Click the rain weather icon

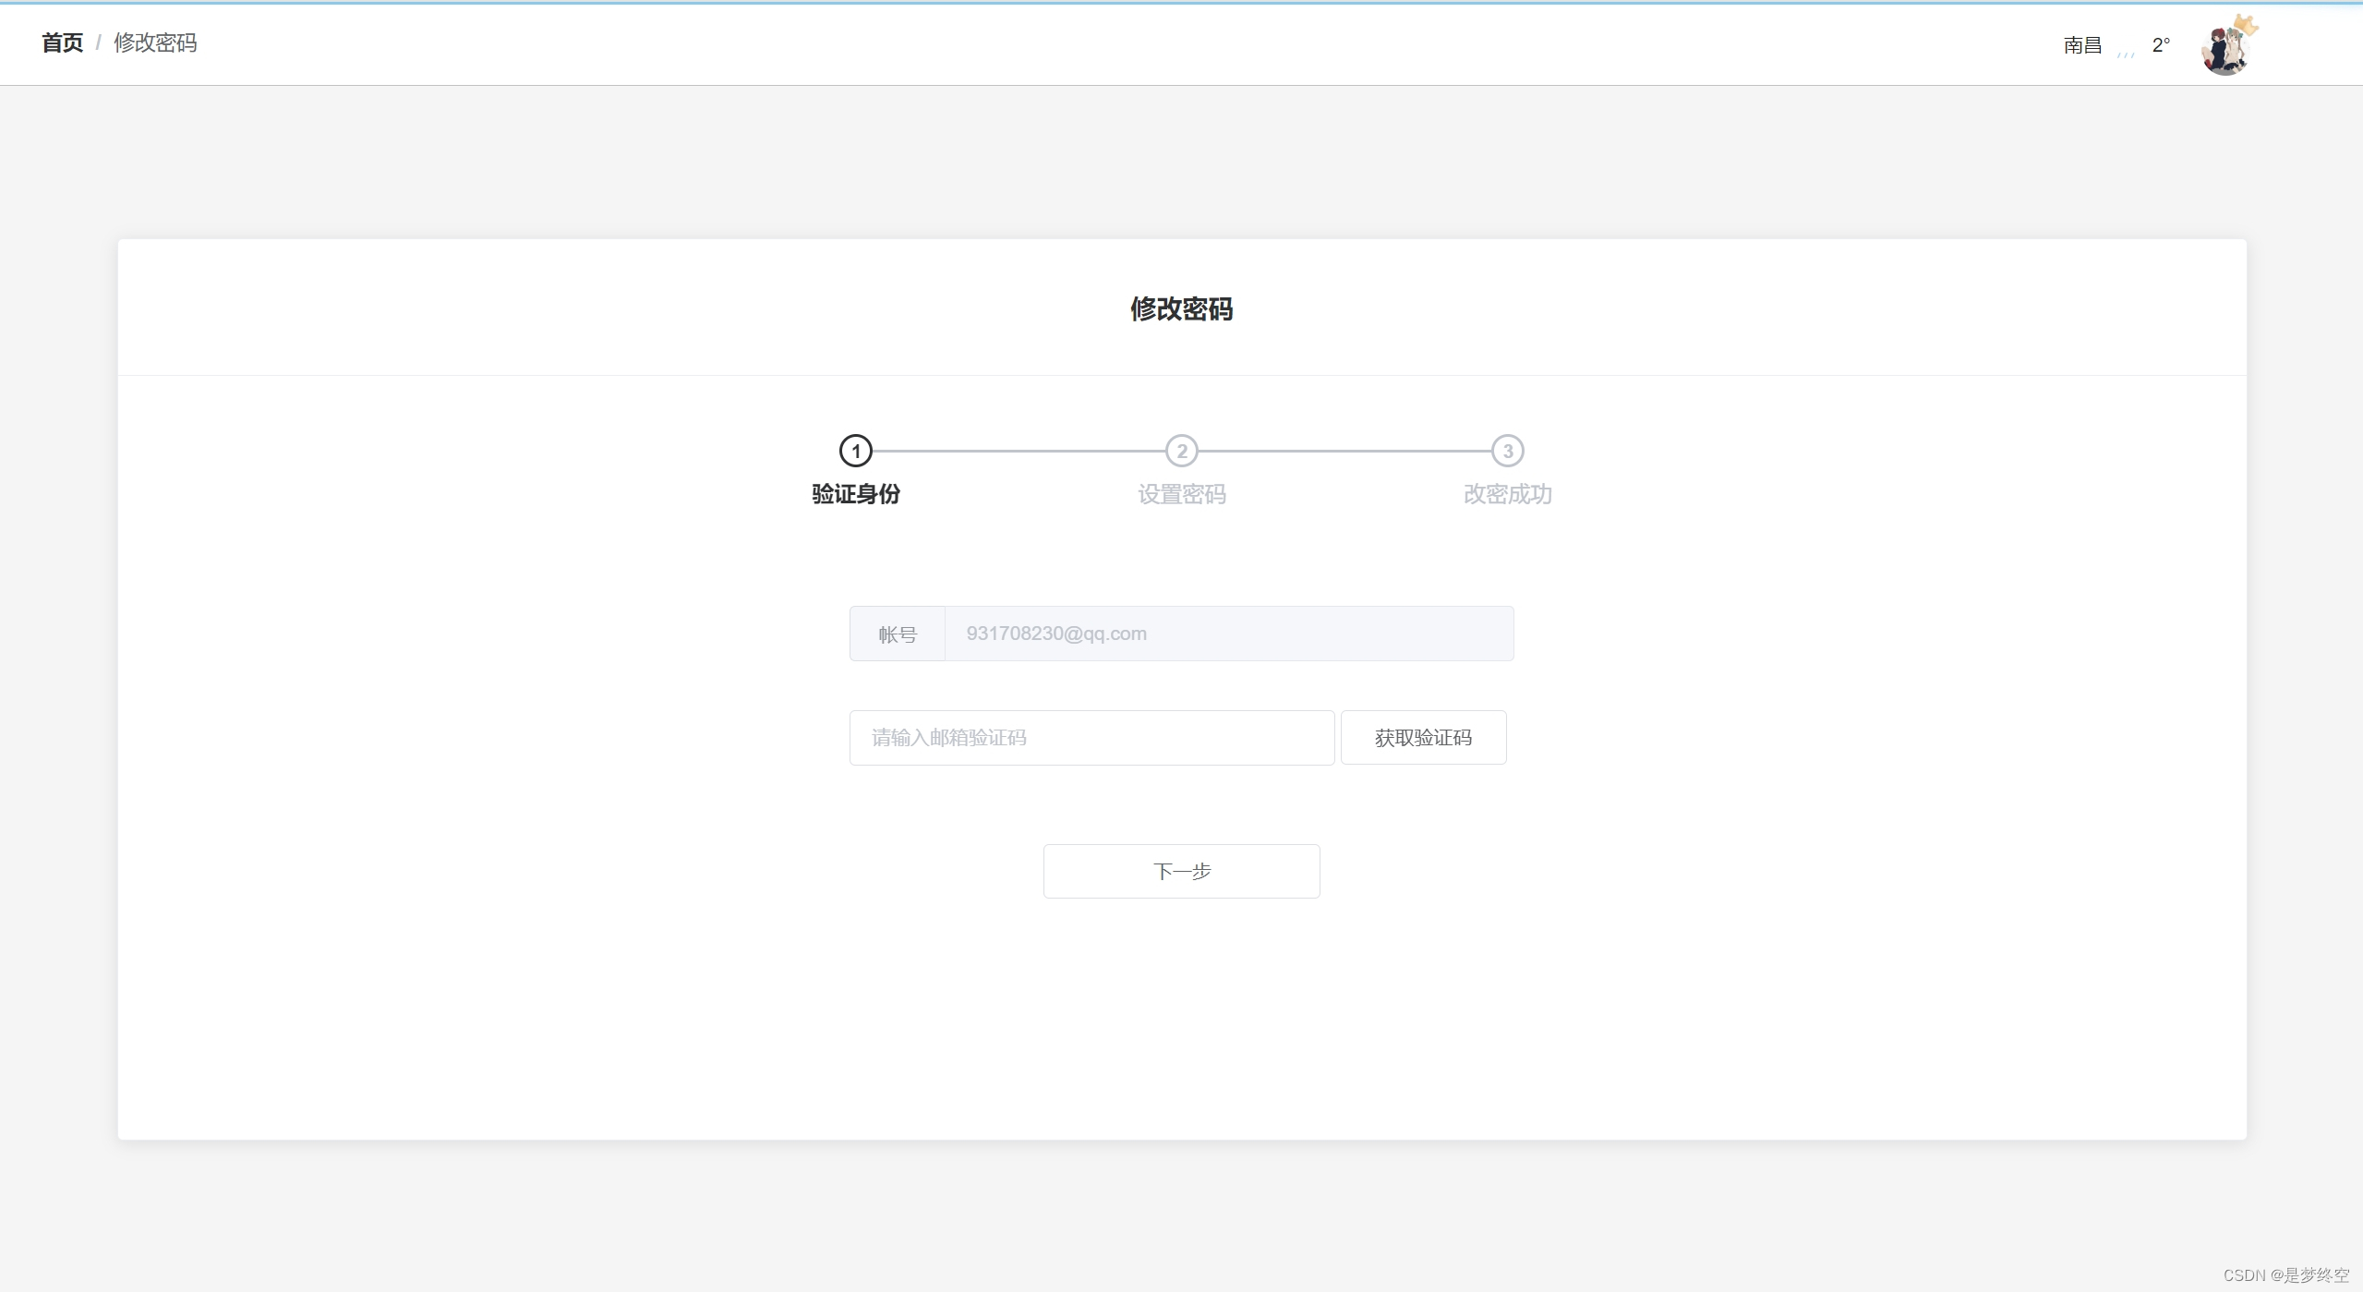(2126, 53)
